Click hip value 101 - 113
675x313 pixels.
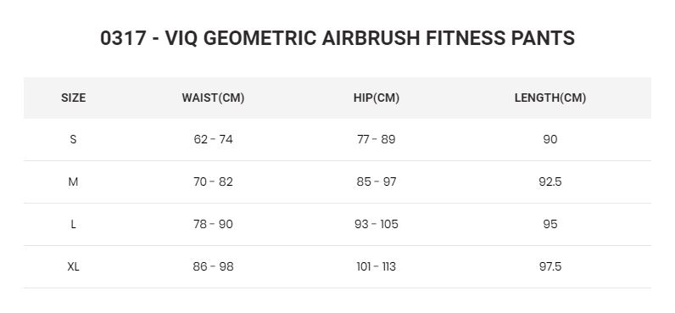click(377, 267)
